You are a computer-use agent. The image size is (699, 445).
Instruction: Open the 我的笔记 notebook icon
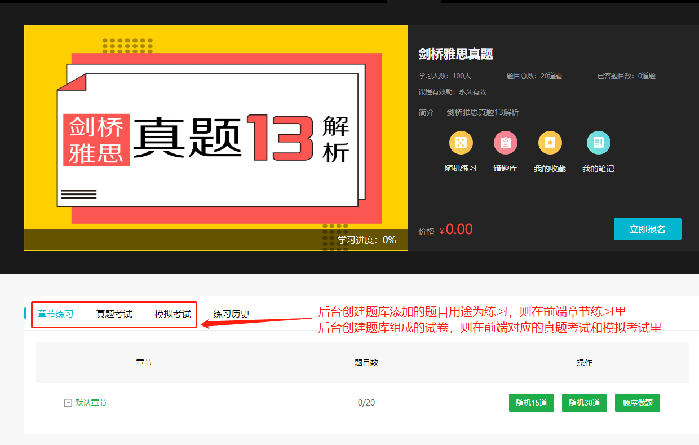[598, 143]
